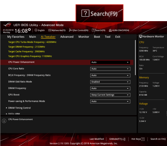Click the version copyright footer text
Image resolution: width=167 pixels, height=146 pixels.
pos(84,143)
